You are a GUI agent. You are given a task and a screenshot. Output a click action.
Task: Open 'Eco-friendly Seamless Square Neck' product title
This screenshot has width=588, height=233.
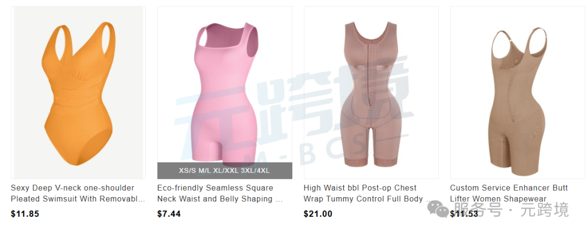[x=220, y=193]
